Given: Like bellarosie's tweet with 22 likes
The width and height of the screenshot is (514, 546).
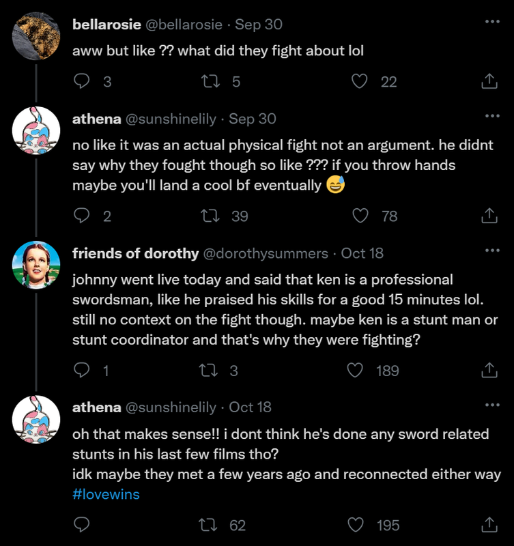Looking at the screenshot, I should (359, 82).
